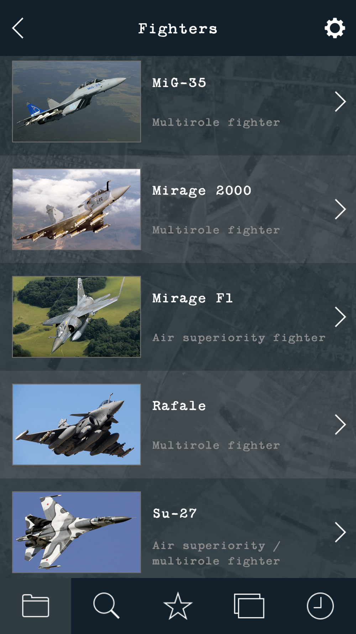Select the Su-27 title text
Viewport: 356px width, 634px height.
click(174, 513)
